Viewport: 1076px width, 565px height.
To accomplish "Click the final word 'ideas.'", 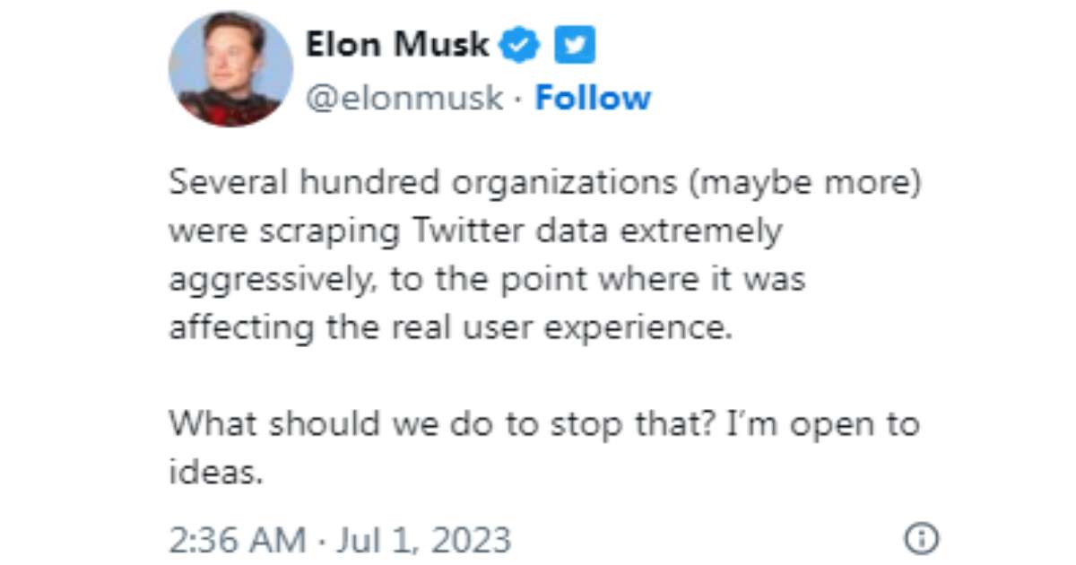I will pyautogui.click(x=216, y=472).
